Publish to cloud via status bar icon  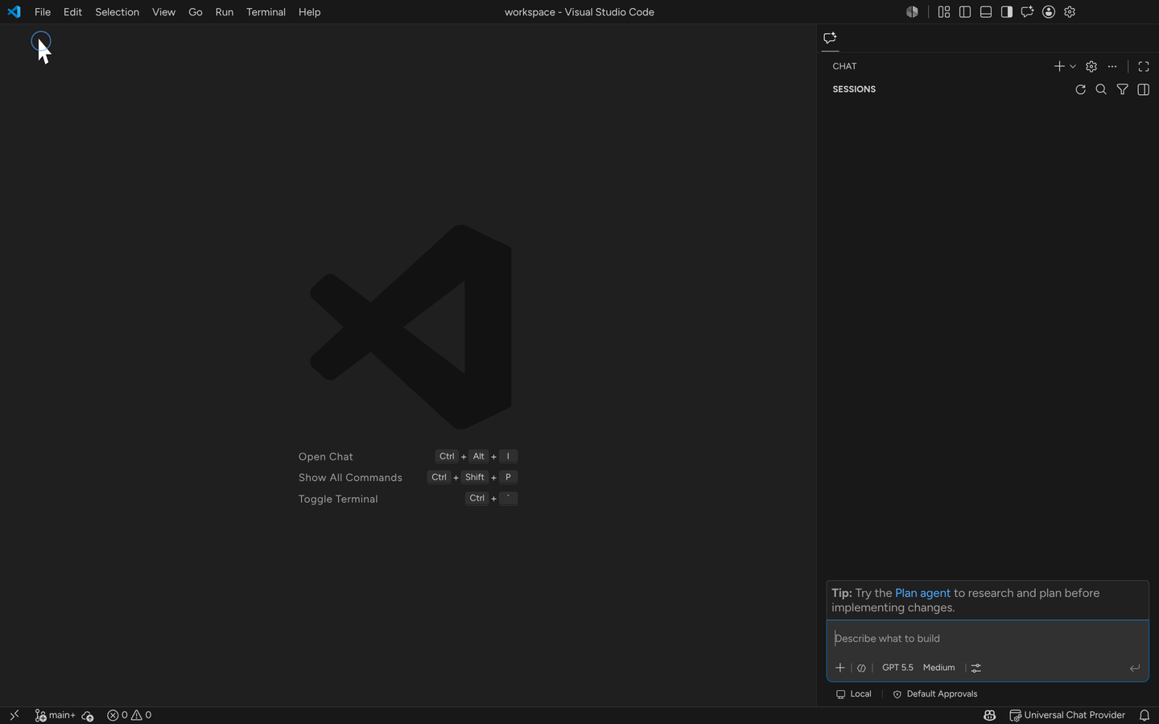(x=88, y=715)
